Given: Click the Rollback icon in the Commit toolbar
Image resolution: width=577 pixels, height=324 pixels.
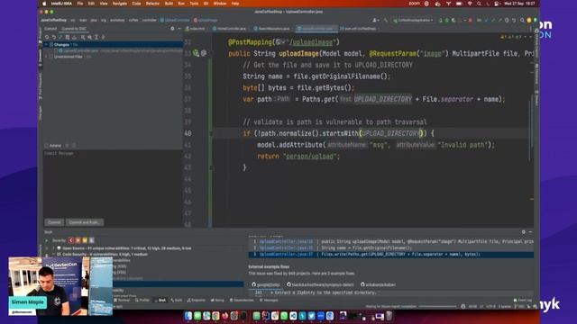Looking at the screenshot, I should (x=54, y=37).
